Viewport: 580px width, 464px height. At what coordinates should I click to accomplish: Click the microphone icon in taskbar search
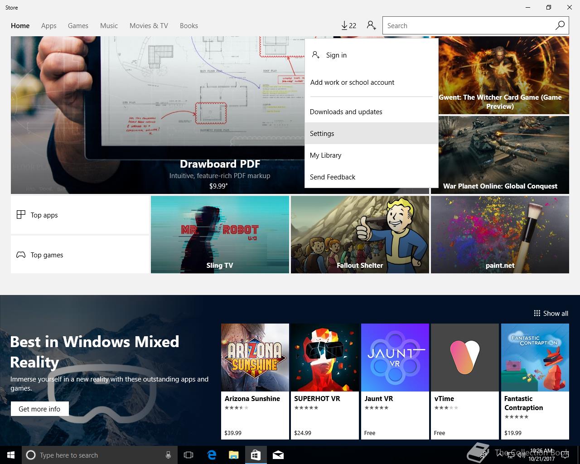(169, 455)
